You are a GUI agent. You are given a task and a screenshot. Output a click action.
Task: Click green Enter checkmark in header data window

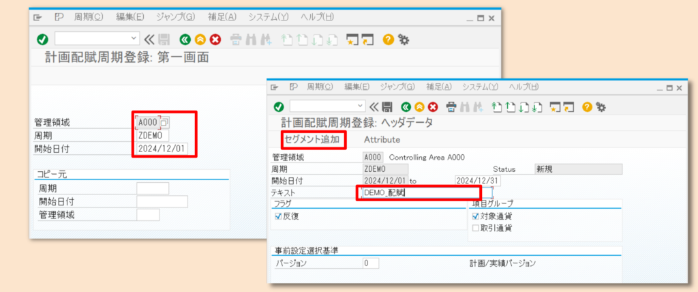point(279,106)
